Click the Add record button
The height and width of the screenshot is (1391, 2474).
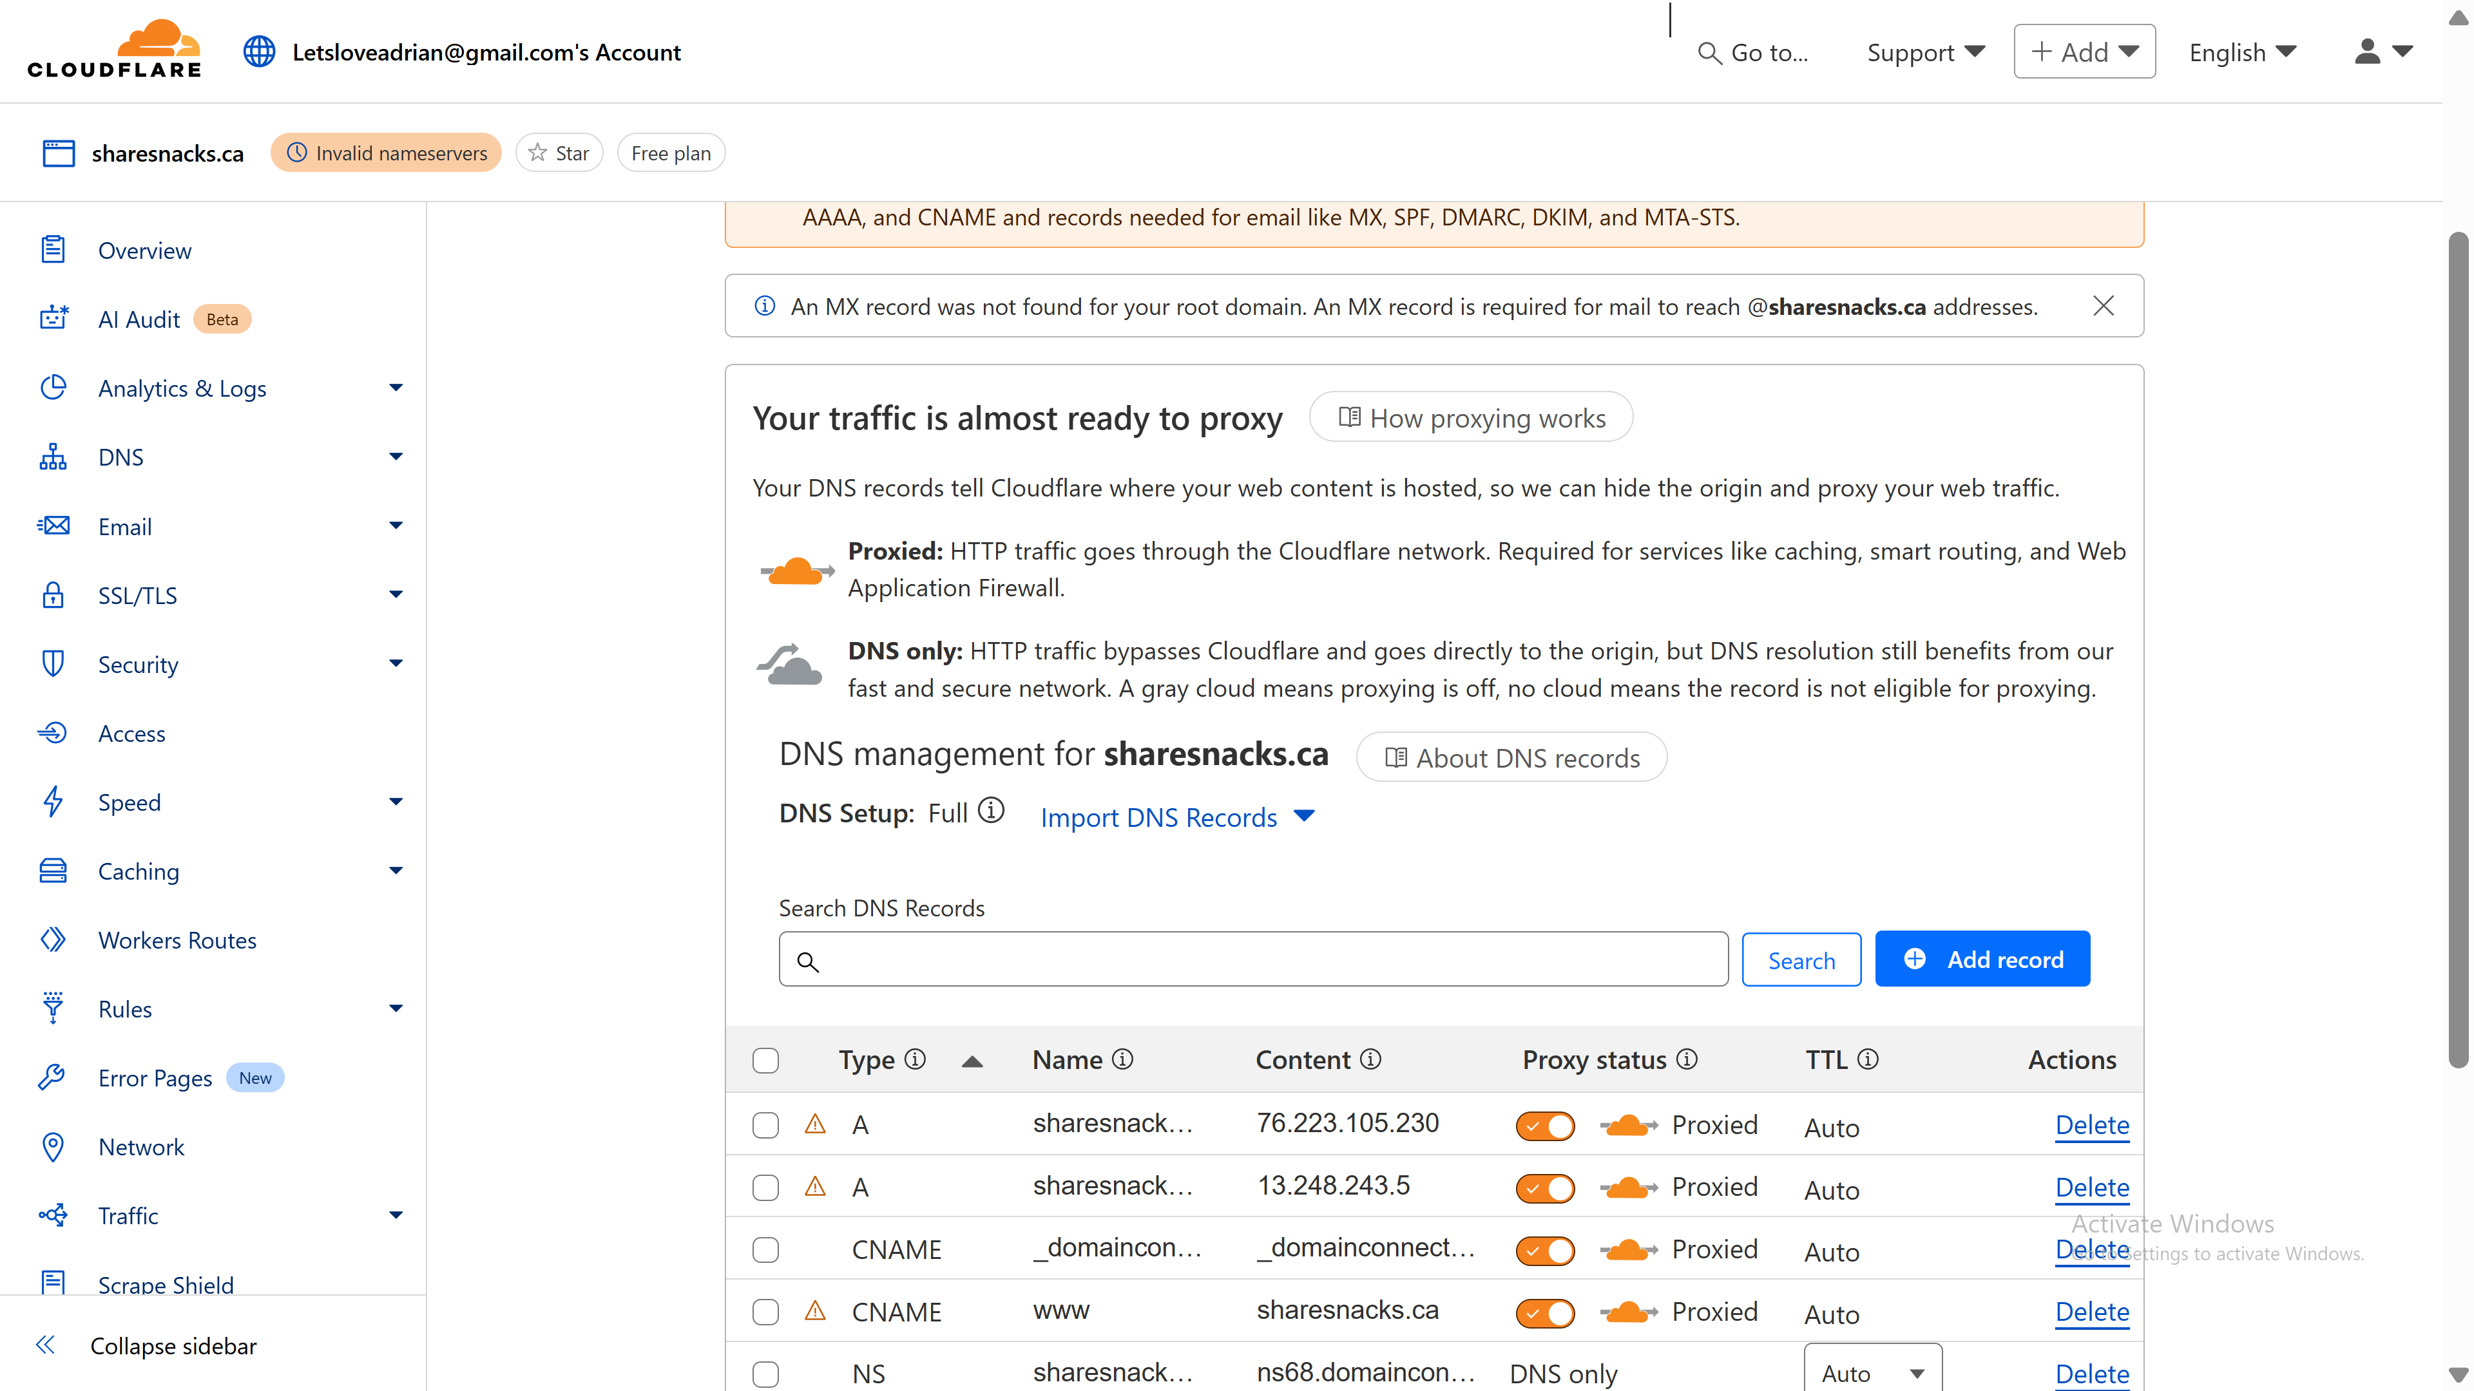[x=1982, y=959]
